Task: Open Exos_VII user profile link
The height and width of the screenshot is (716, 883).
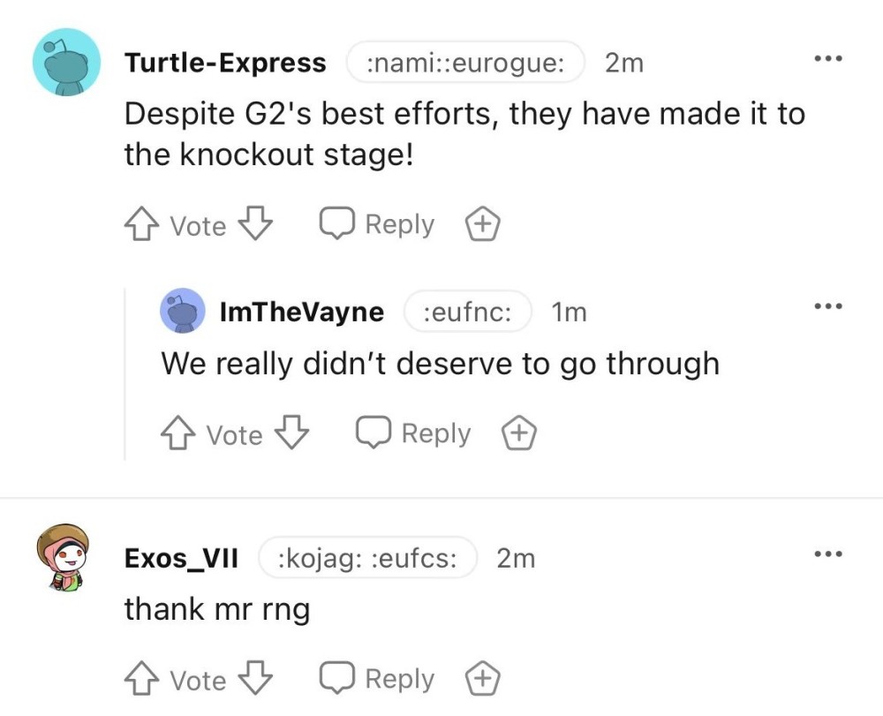Action: tap(181, 559)
